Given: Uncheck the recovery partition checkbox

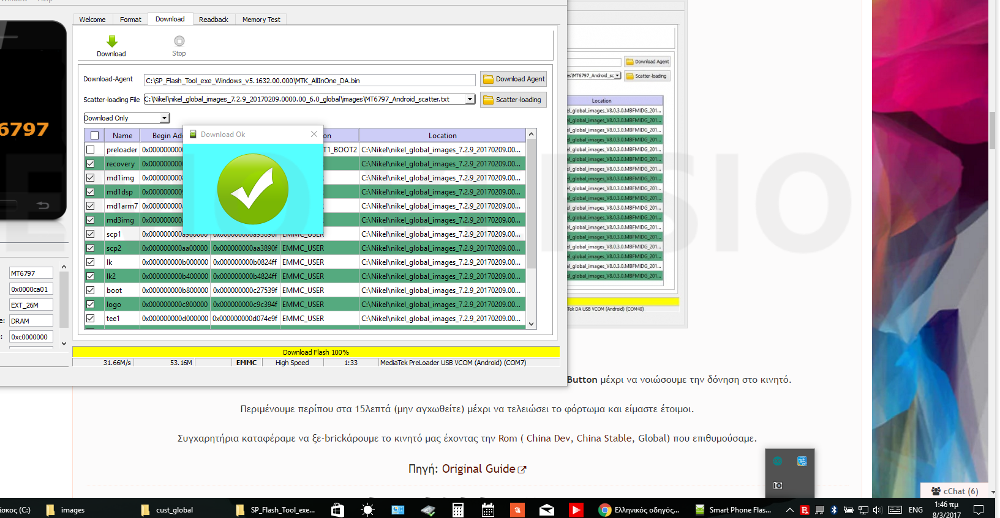Looking at the screenshot, I should [91, 164].
